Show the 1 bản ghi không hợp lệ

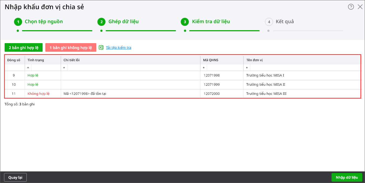point(71,48)
